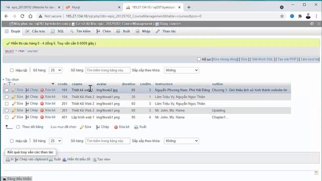The height and width of the screenshot is (181, 322).
Task: Click the Giải thích SQL link
Action: (x=263, y=59)
